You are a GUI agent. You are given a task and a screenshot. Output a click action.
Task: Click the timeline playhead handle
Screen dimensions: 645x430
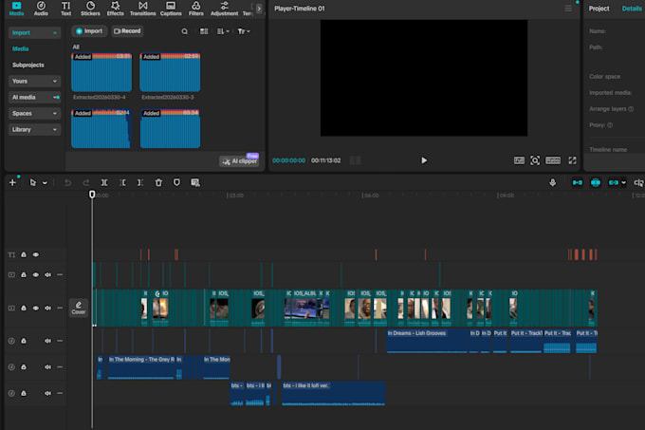[x=92, y=195]
